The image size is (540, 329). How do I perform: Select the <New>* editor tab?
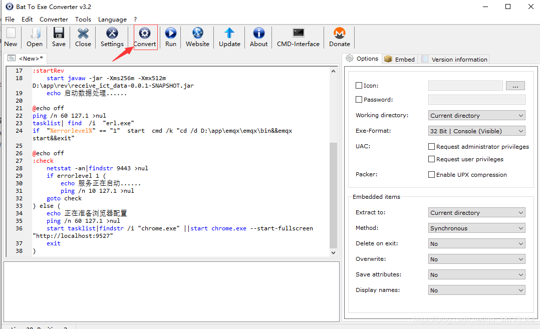click(26, 58)
